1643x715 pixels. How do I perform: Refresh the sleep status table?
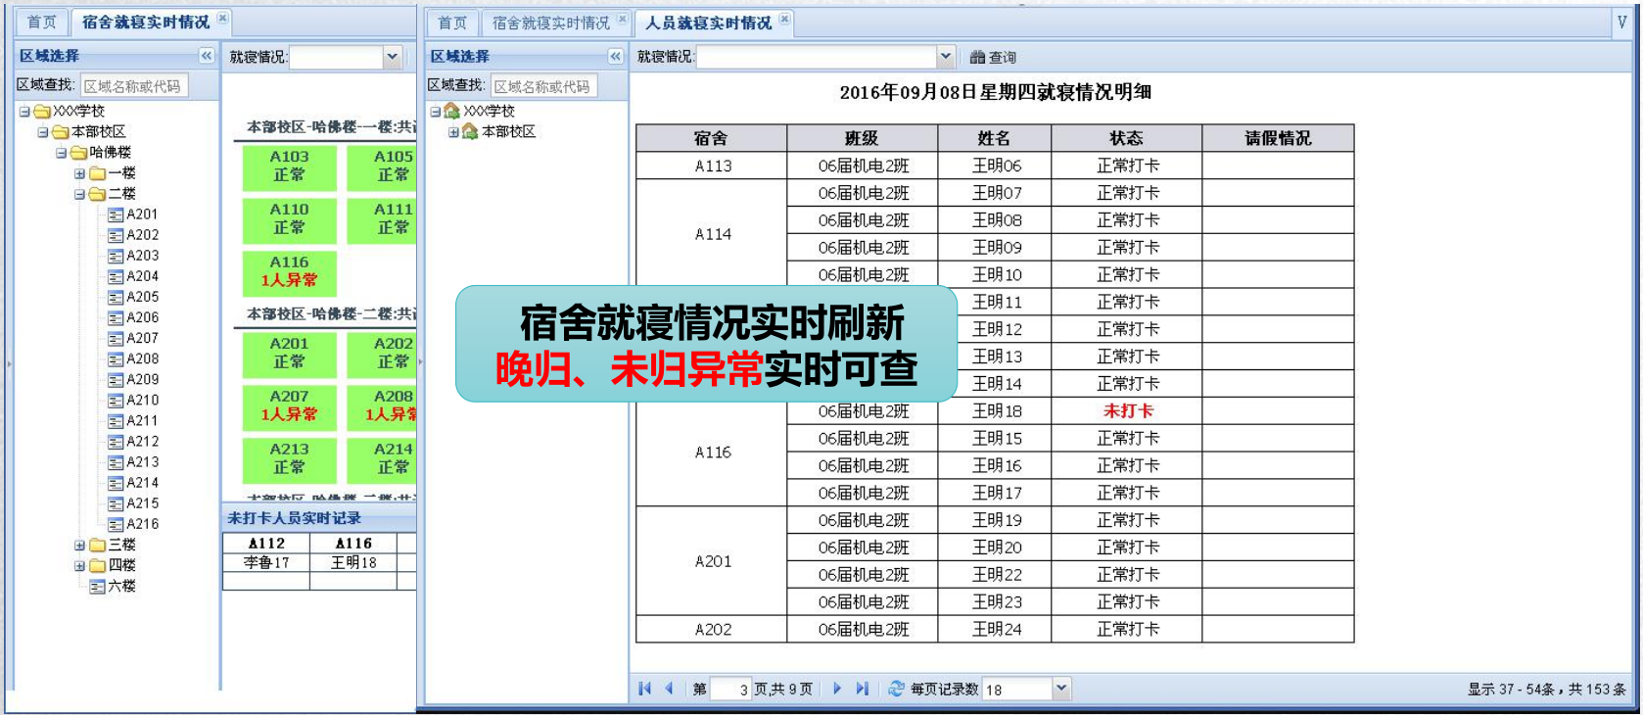896,689
